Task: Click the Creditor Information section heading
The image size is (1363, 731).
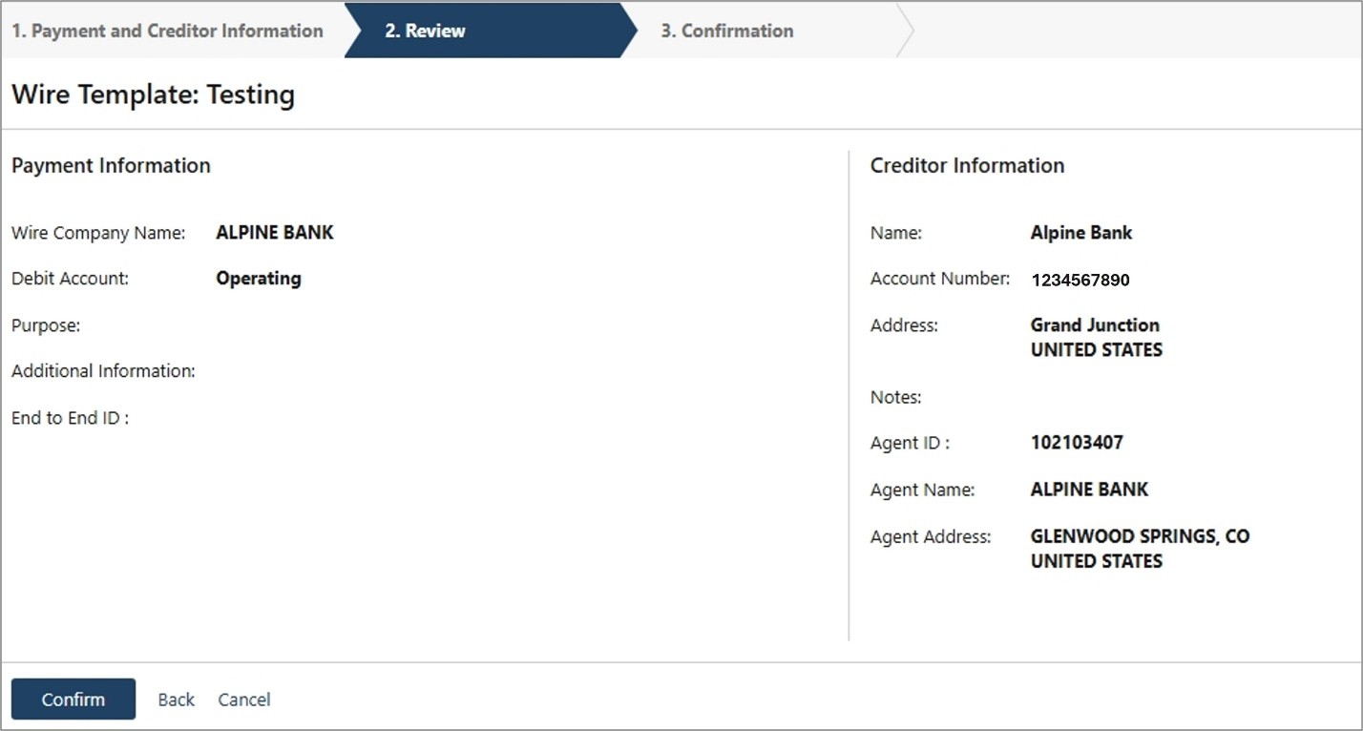Action: [x=967, y=165]
